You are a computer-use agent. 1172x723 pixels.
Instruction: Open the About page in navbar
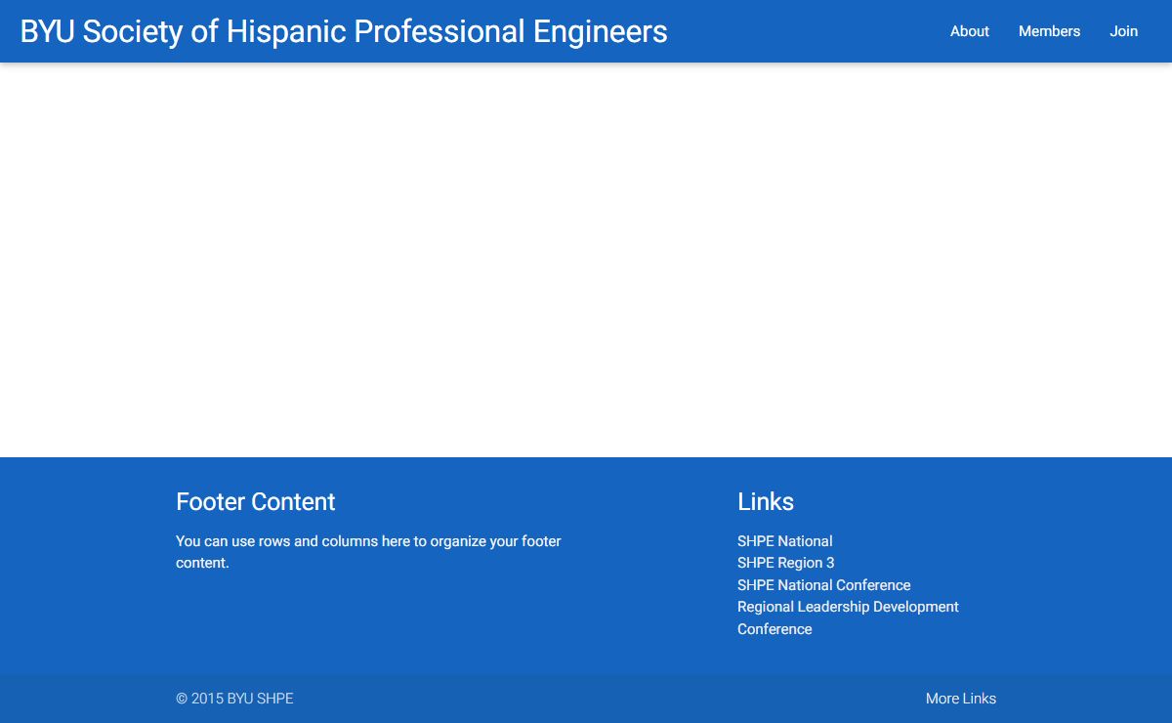(x=970, y=31)
